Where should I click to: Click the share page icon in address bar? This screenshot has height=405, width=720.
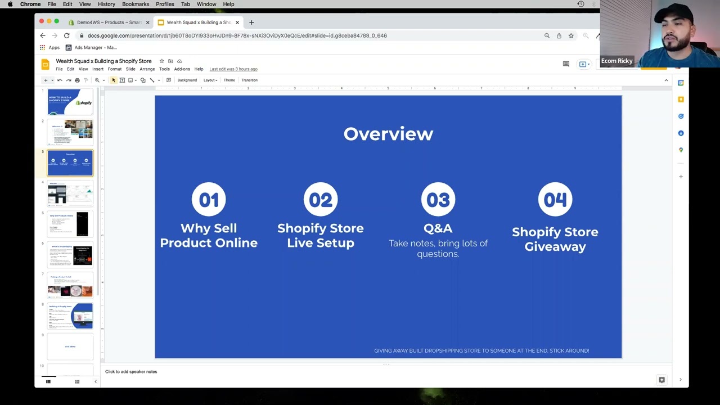click(559, 35)
